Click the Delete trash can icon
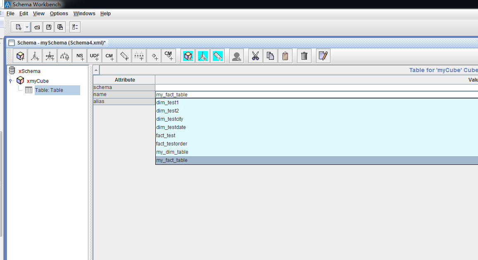478x260 pixels. [304, 56]
